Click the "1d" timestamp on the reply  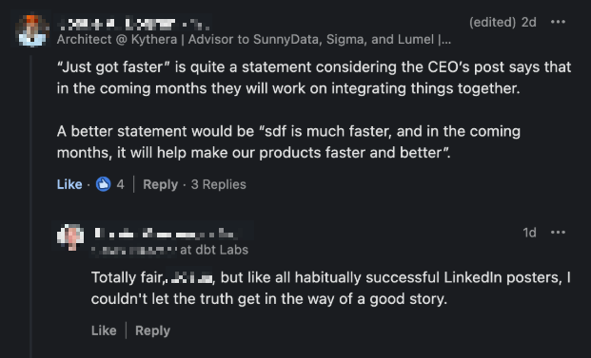click(529, 233)
